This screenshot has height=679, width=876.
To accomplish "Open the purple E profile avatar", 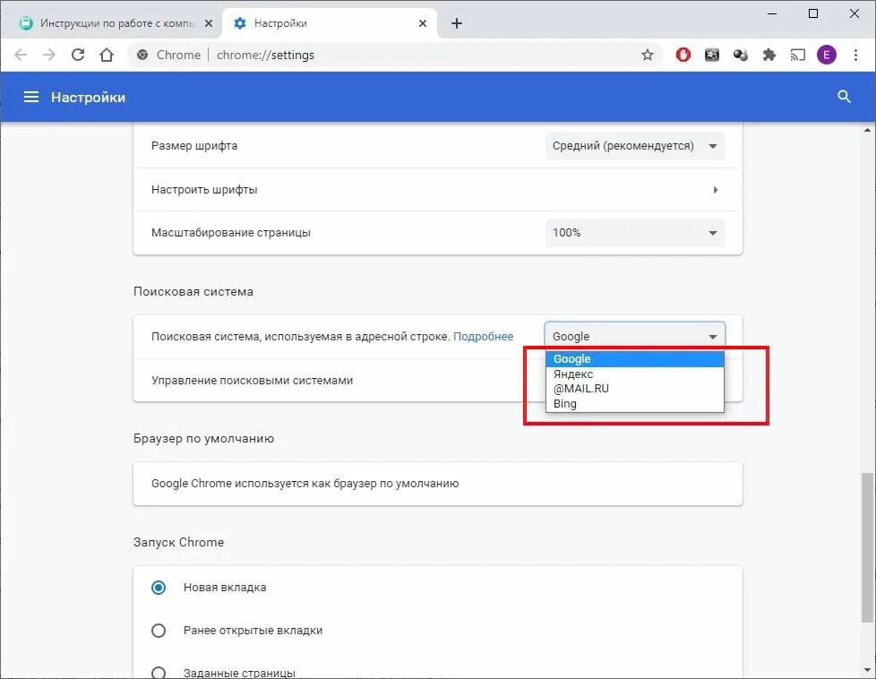I will 826,55.
